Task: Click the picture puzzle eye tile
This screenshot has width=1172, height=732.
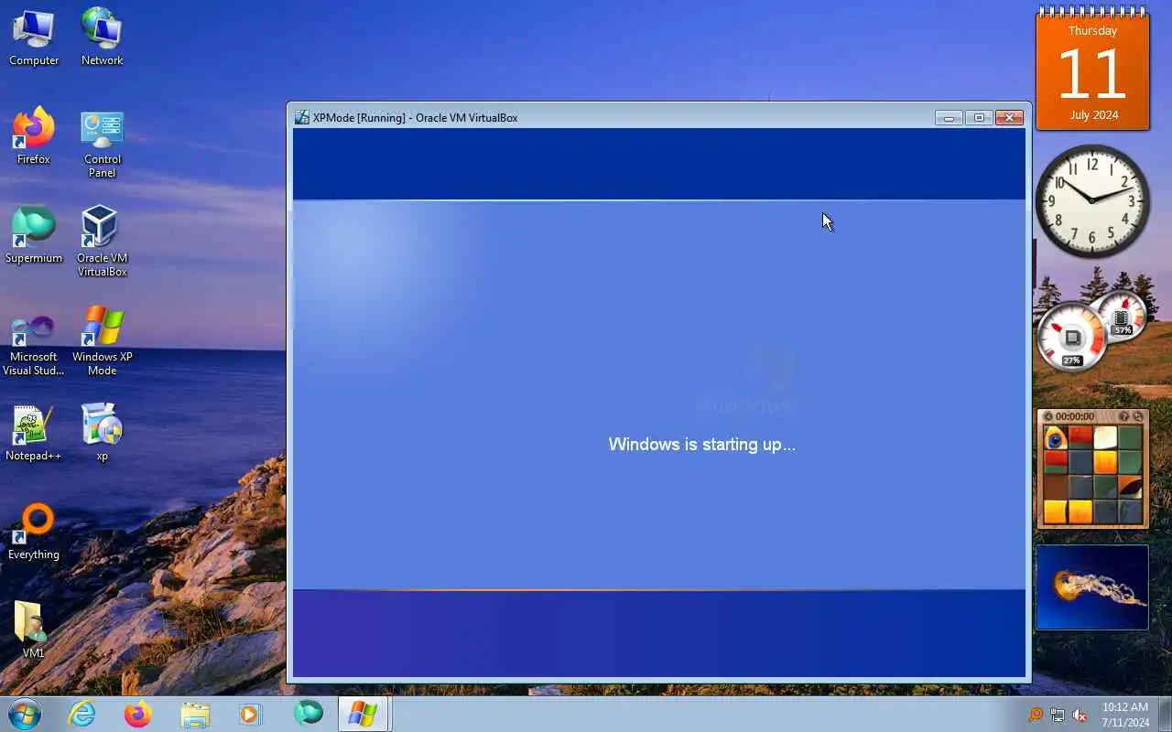Action: pos(1056,438)
